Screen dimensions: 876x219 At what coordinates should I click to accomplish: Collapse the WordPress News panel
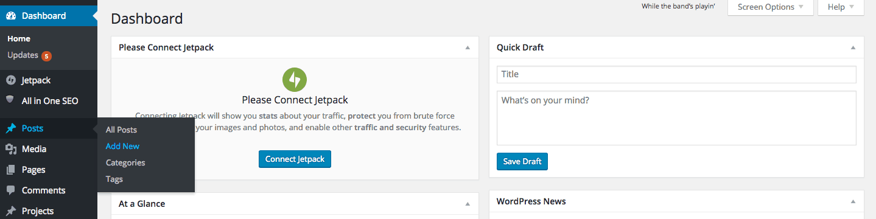click(853, 201)
